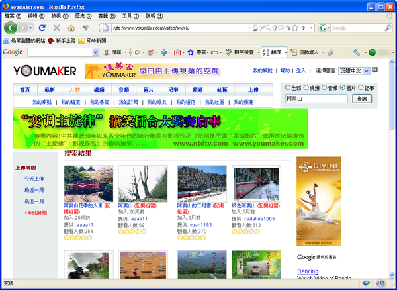Click the green circle status icon in Google Toolbar
This screenshot has width=397, height=290.
click(372, 52)
